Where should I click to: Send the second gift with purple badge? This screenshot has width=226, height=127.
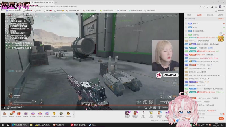(x=135, y=114)
